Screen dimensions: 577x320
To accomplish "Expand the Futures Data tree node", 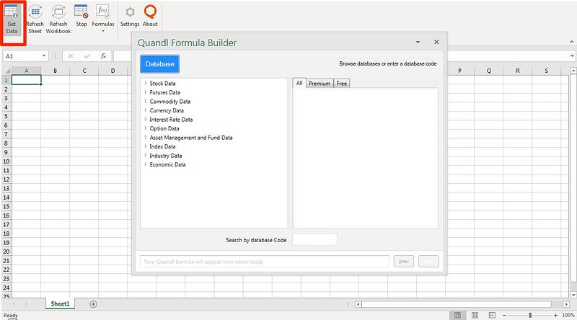I will pos(146,92).
